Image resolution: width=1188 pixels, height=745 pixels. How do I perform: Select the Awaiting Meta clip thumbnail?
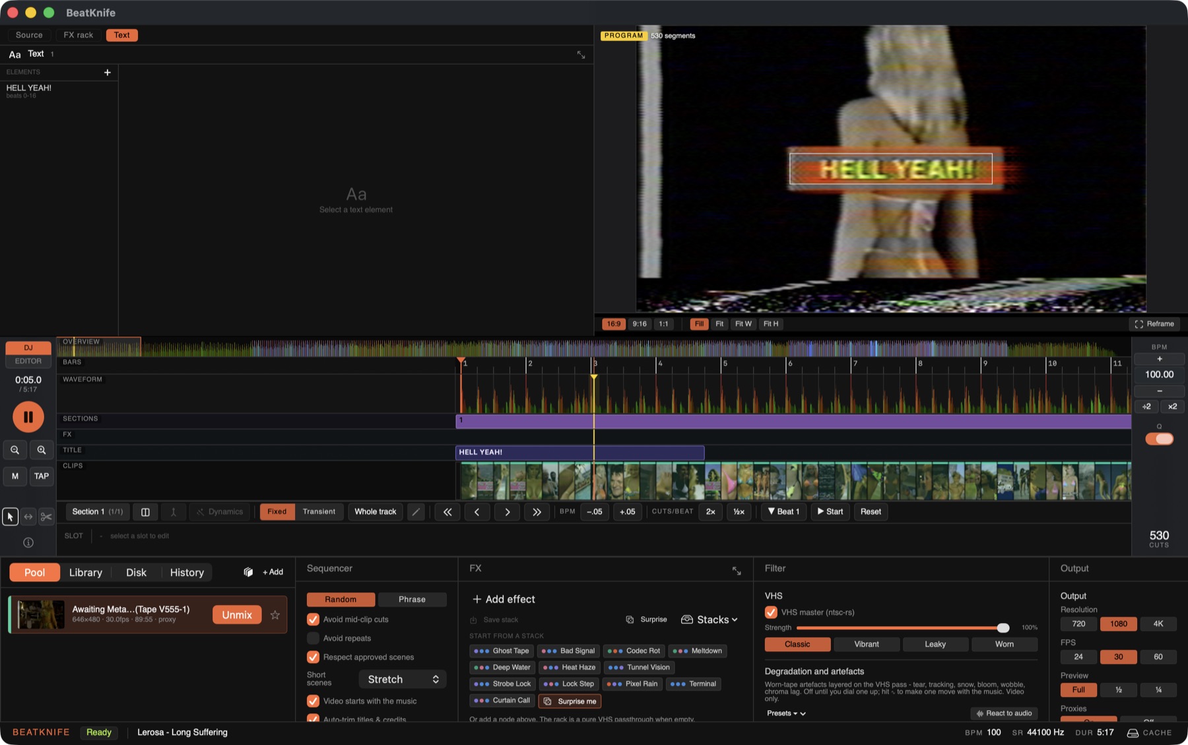pos(41,615)
